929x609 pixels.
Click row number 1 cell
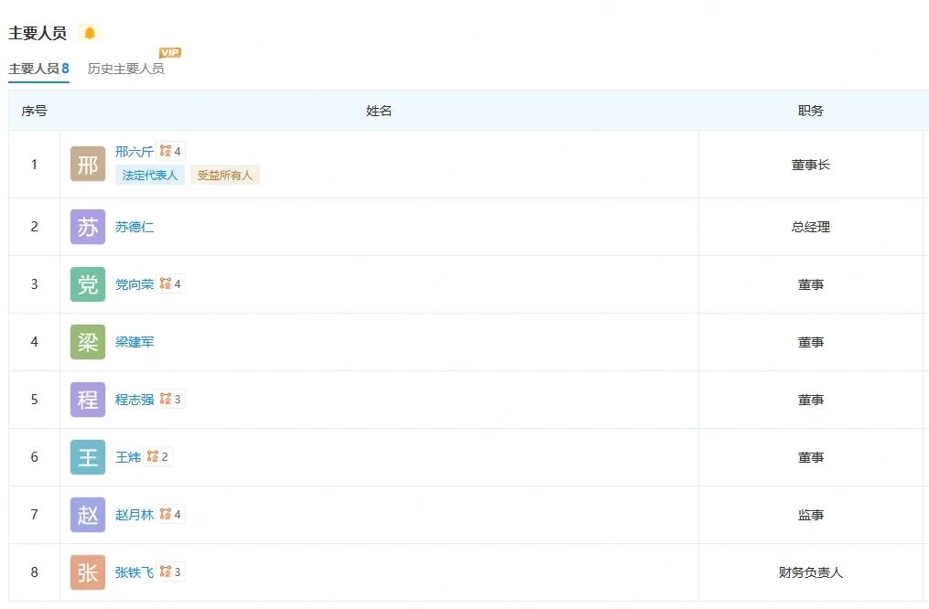(35, 164)
